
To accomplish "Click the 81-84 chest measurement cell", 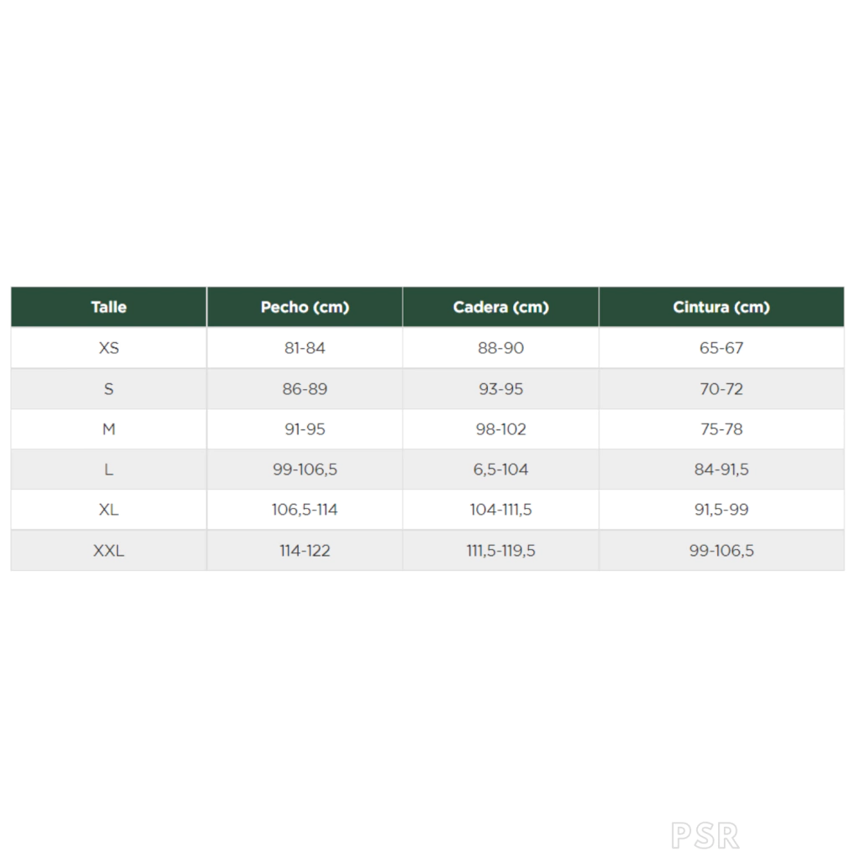I will point(305,348).
